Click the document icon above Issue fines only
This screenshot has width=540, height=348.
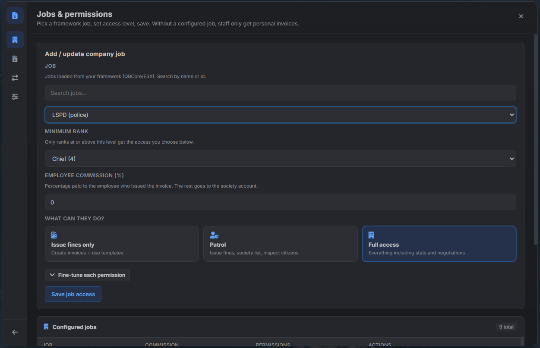[x=54, y=235]
